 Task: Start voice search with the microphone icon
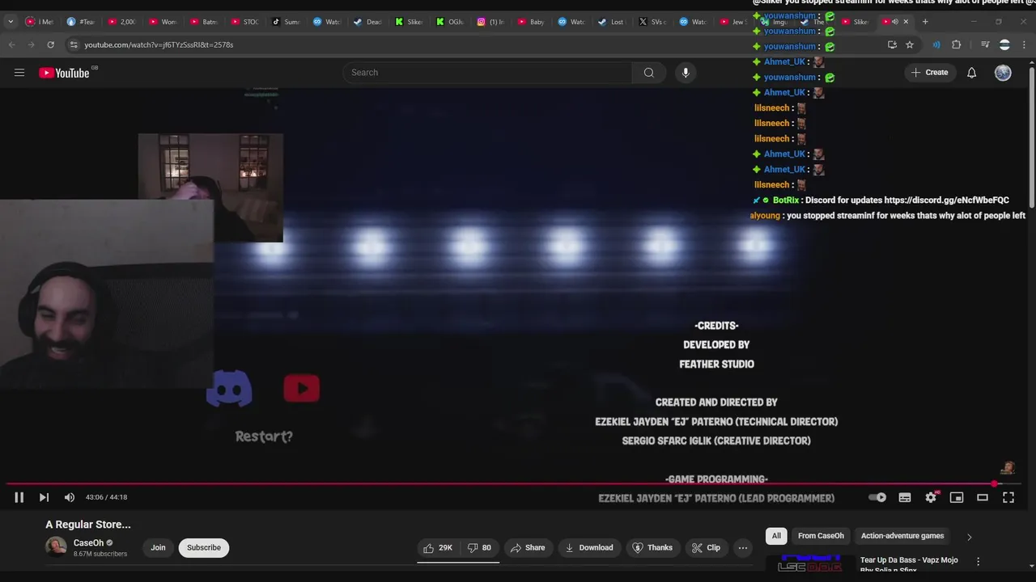[686, 73]
